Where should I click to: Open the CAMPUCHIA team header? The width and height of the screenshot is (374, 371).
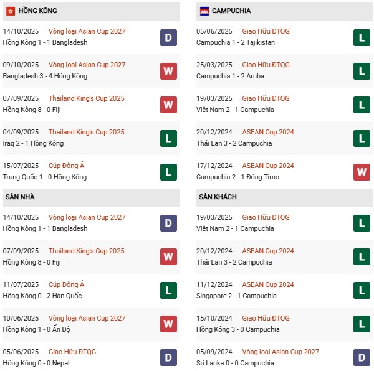(x=232, y=11)
